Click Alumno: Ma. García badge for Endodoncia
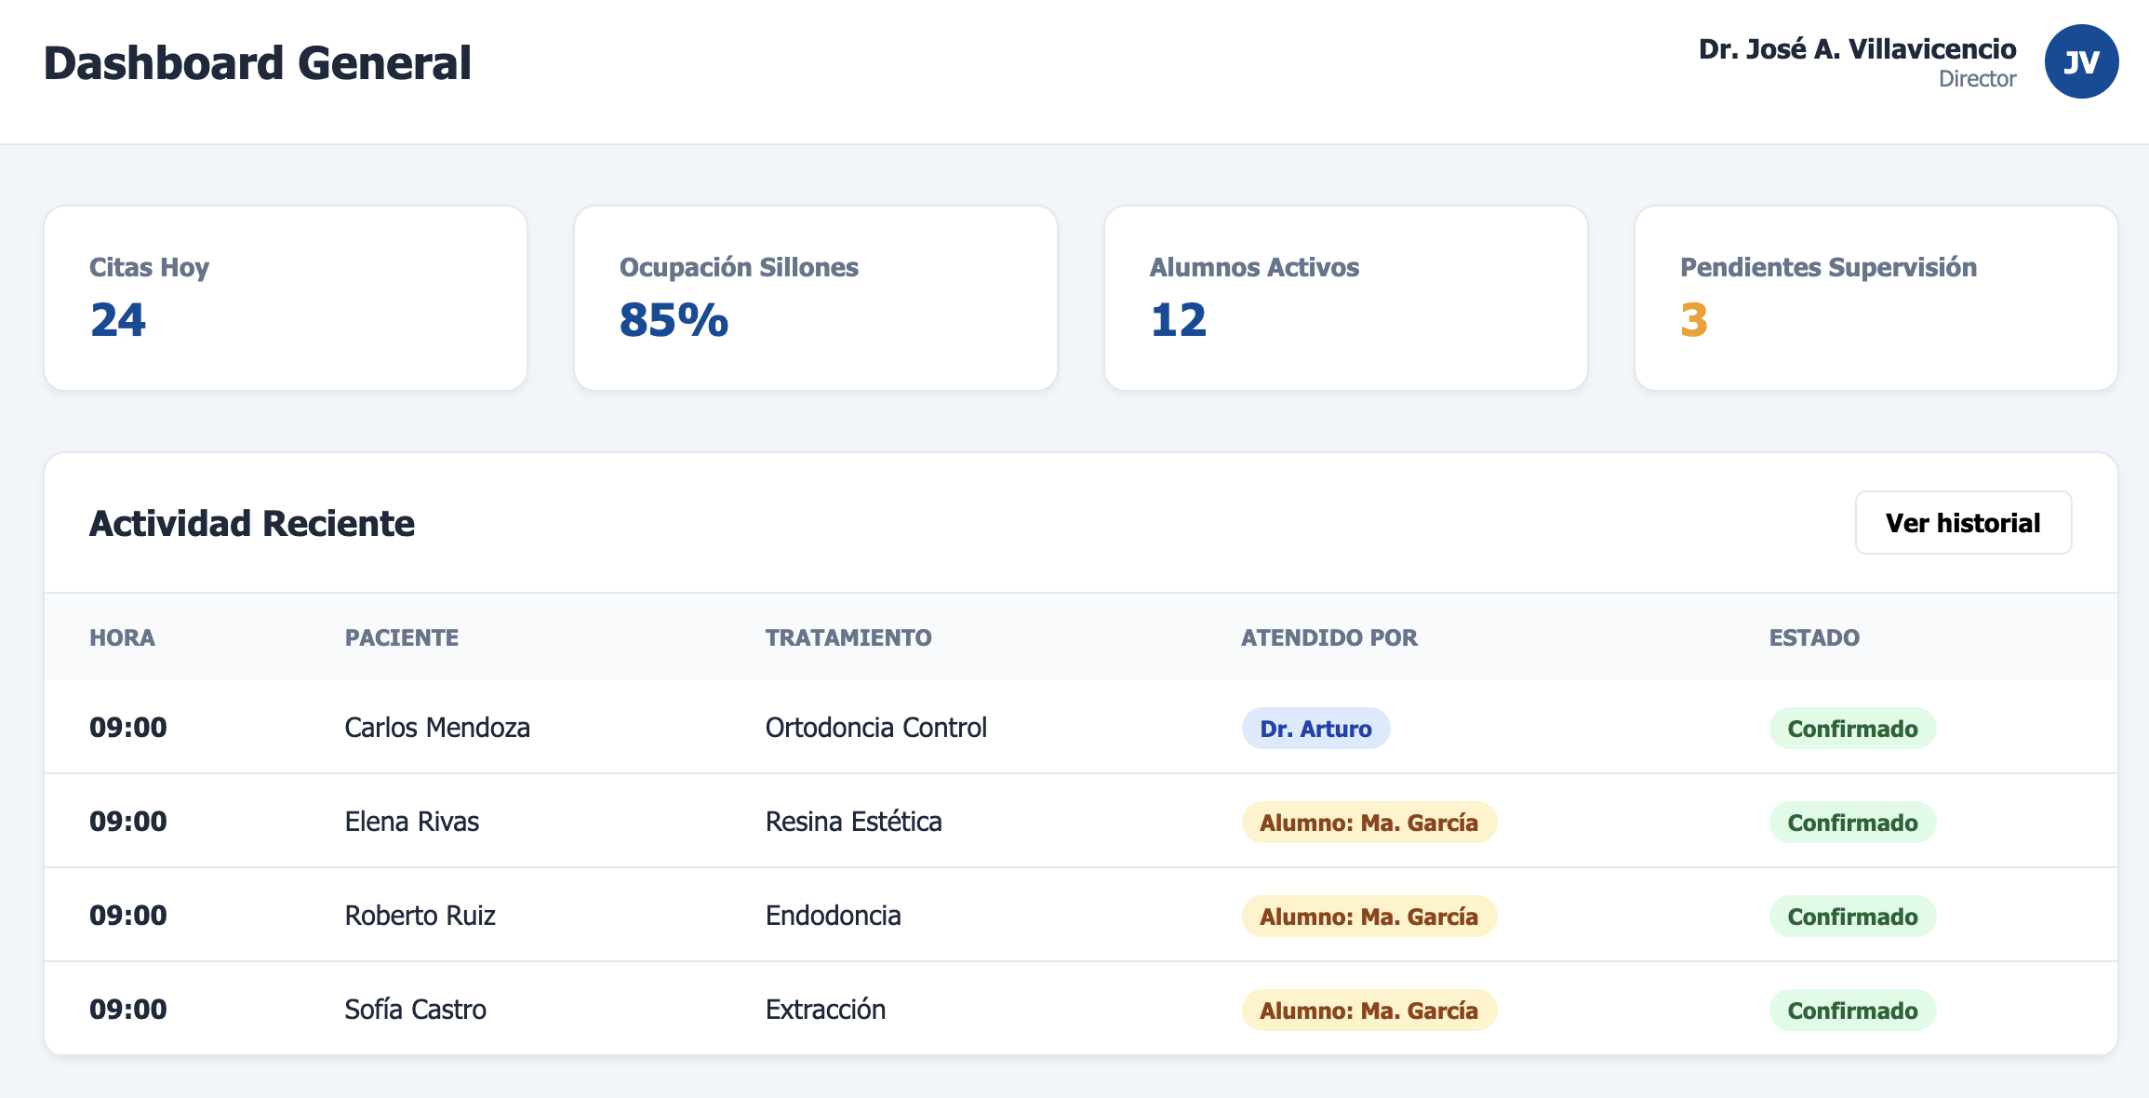The width and height of the screenshot is (2149, 1098). tap(1368, 917)
